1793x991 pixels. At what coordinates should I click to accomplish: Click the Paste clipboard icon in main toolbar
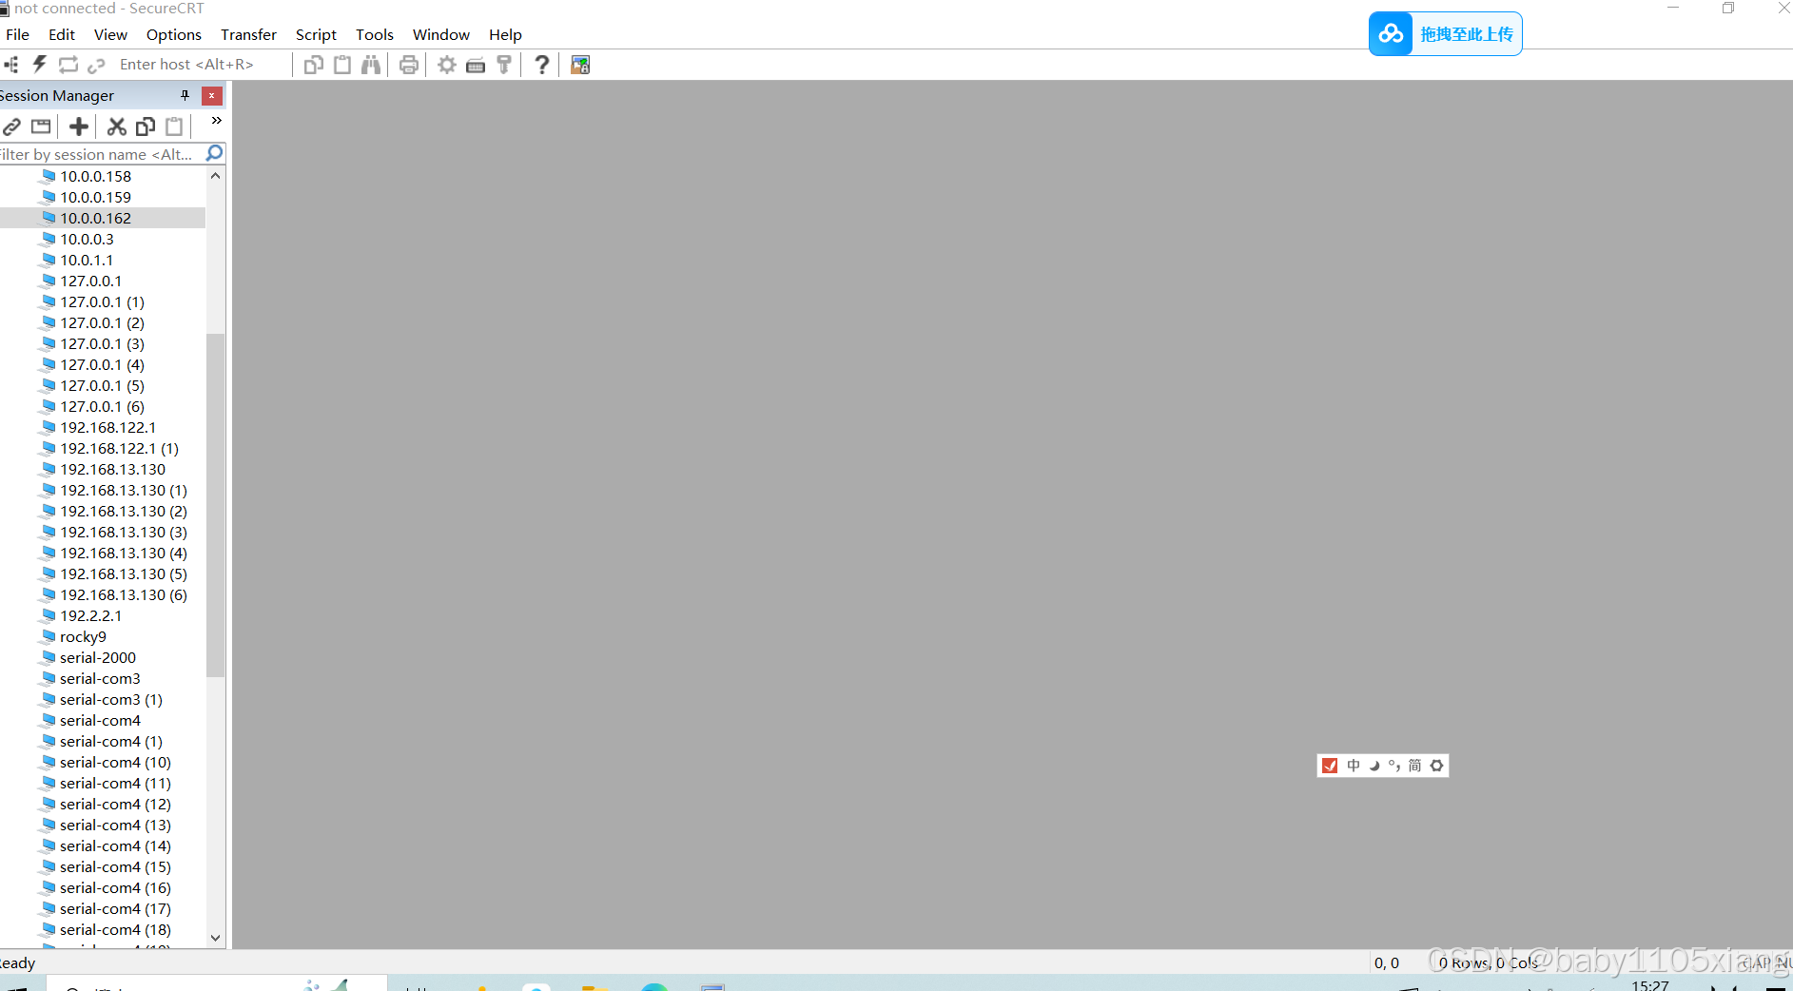(x=342, y=65)
